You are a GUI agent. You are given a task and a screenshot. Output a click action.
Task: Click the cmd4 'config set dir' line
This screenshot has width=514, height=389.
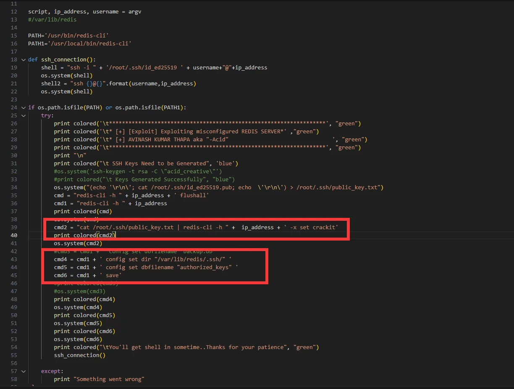(x=143, y=259)
